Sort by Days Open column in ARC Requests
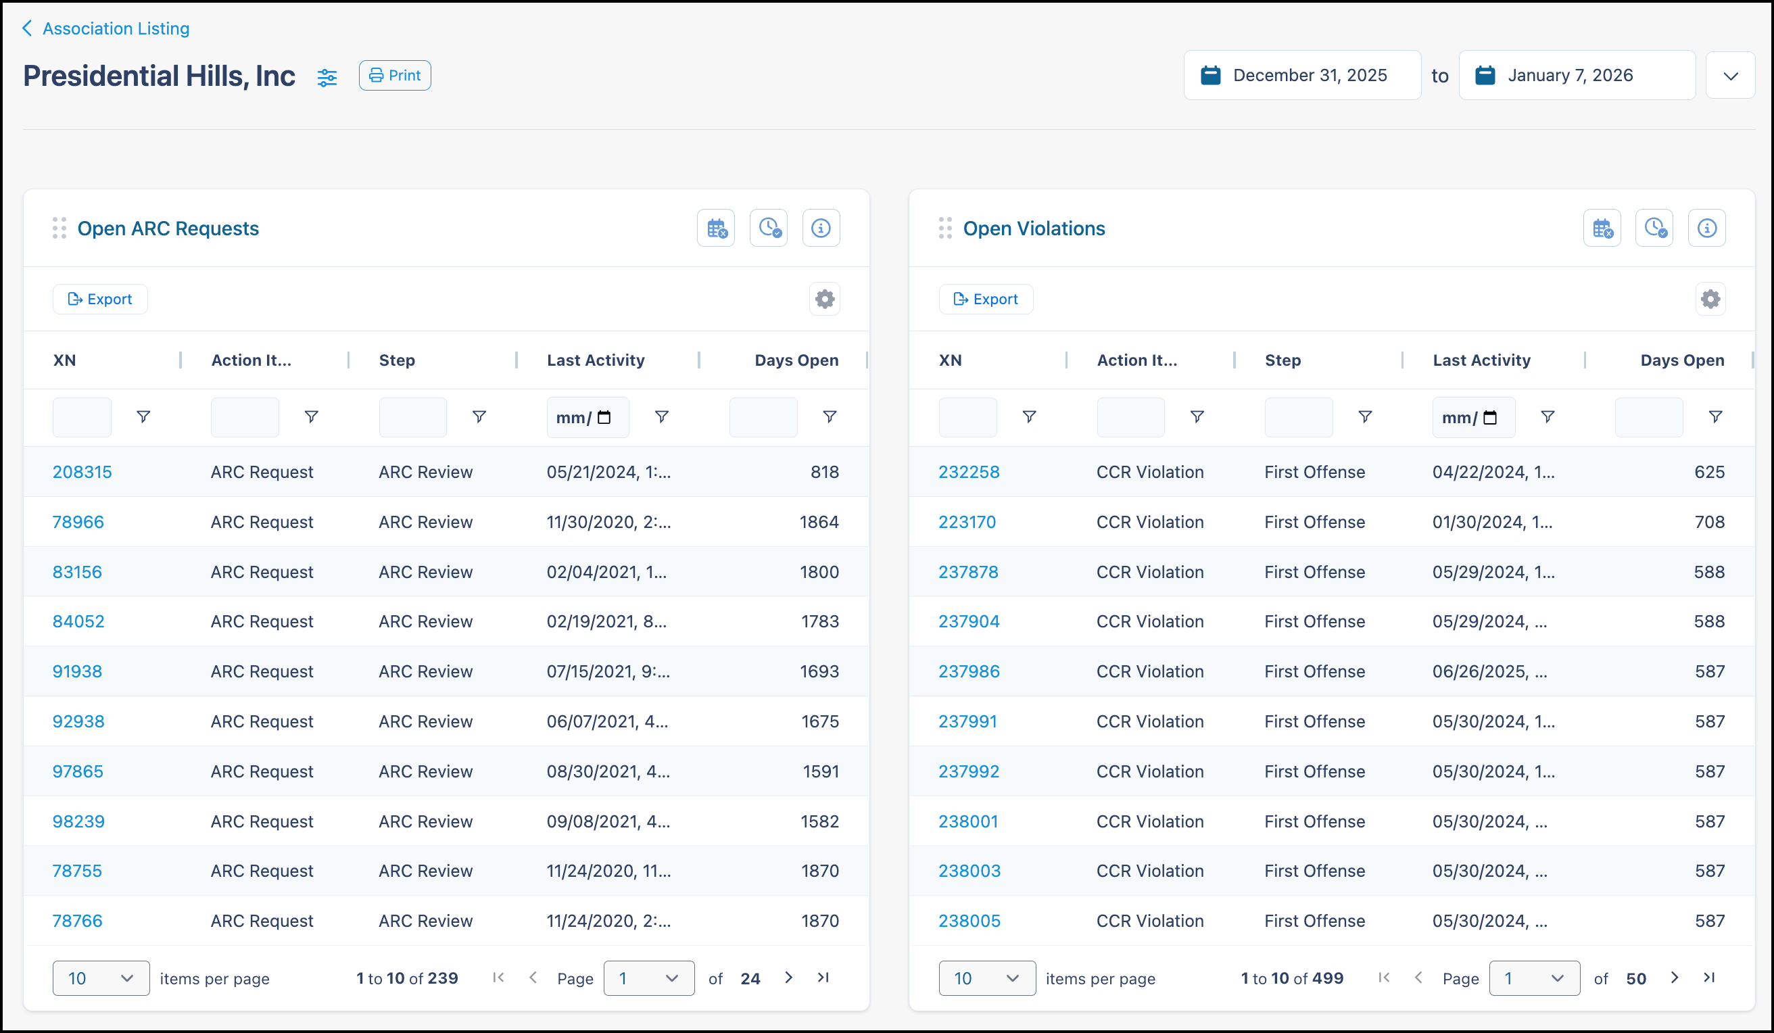 [x=796, y=360]
